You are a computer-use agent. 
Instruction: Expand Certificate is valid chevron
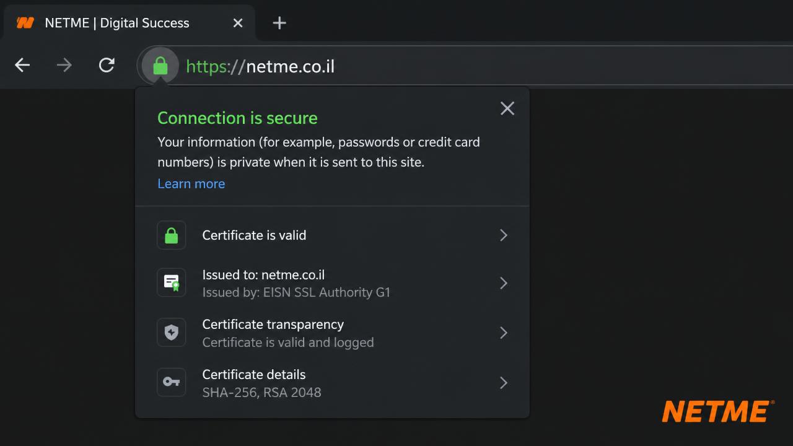(504, 235)
